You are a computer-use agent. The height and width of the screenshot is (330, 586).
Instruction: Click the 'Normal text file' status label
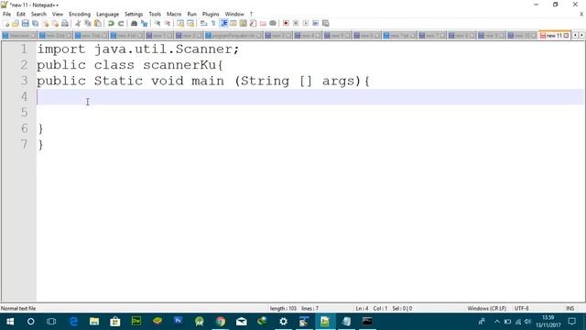pos(18,309)
